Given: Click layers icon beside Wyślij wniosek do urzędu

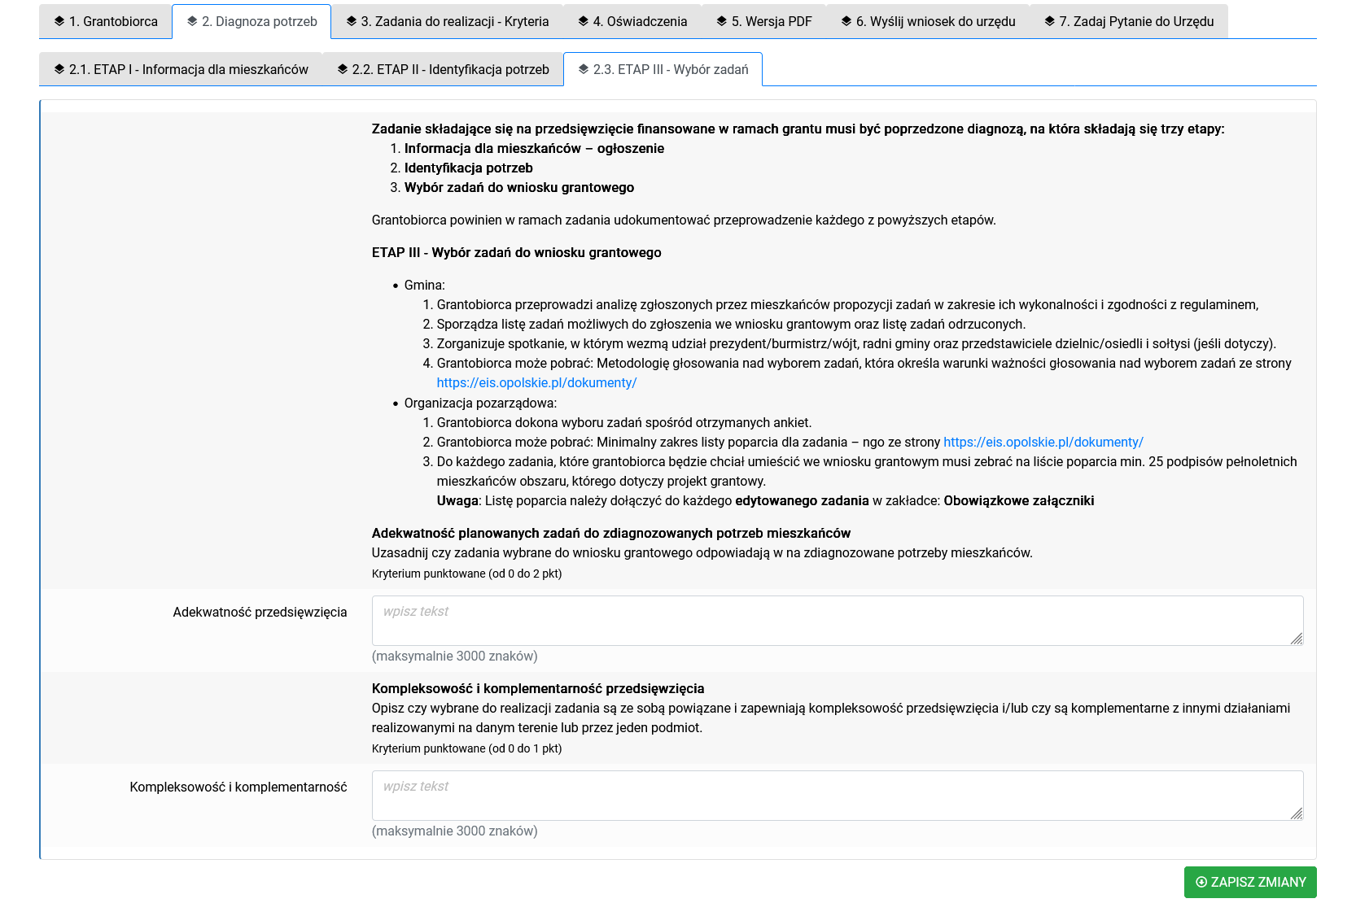Looking at the screenshot, I should pos(846,21).
